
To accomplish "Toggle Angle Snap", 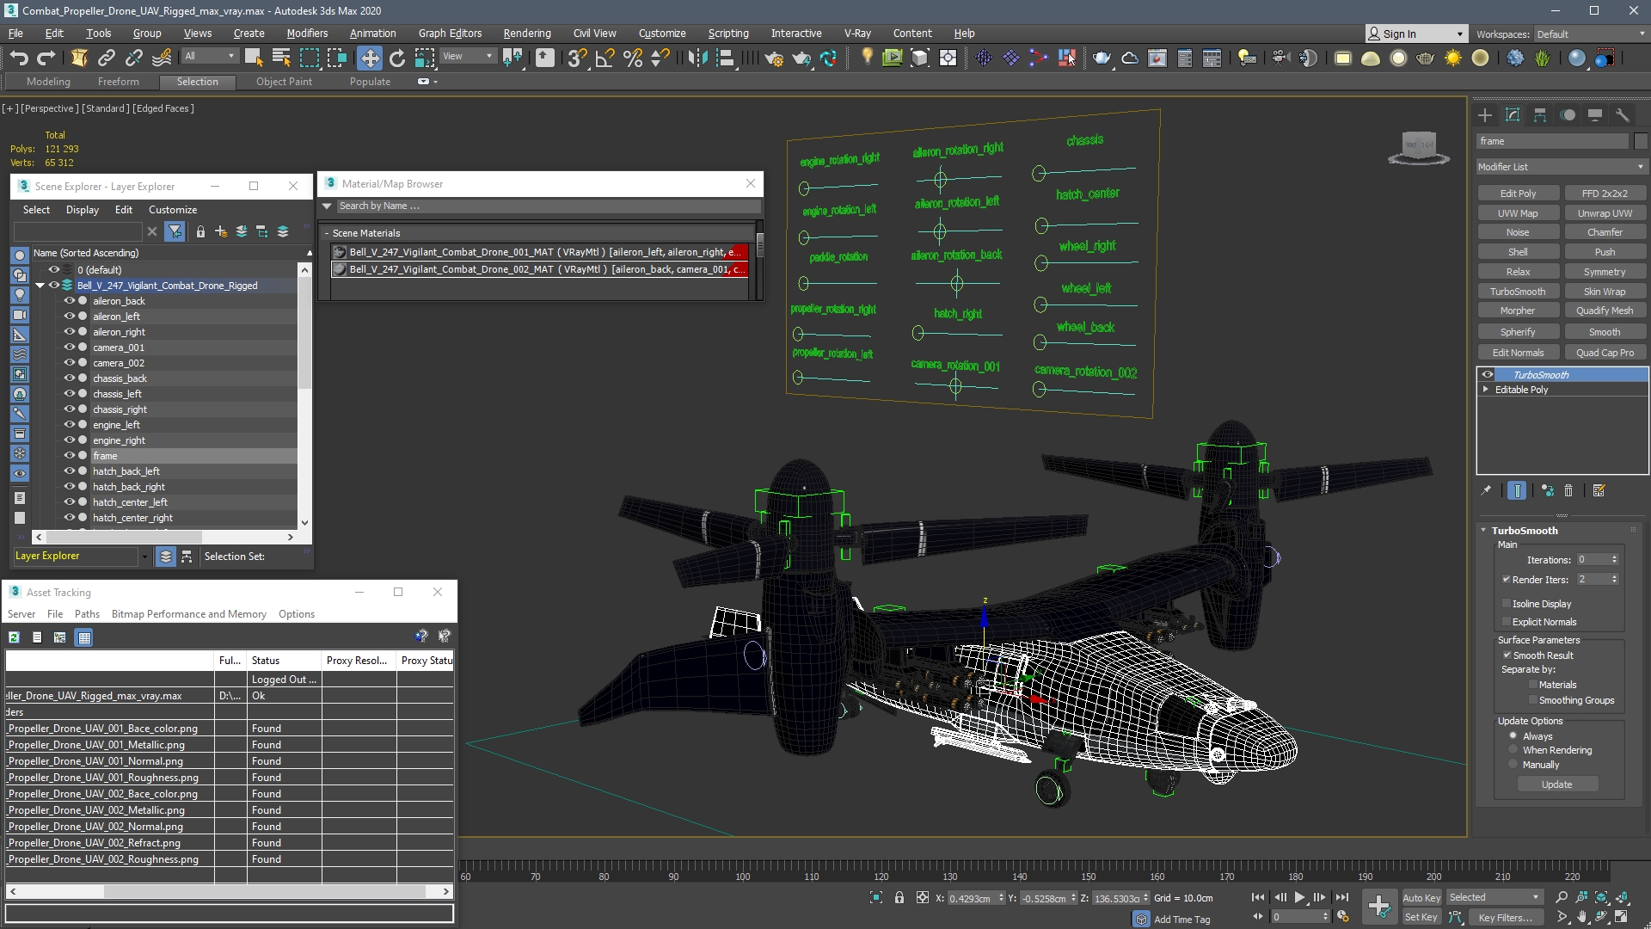I will click(x=605, y=58).
